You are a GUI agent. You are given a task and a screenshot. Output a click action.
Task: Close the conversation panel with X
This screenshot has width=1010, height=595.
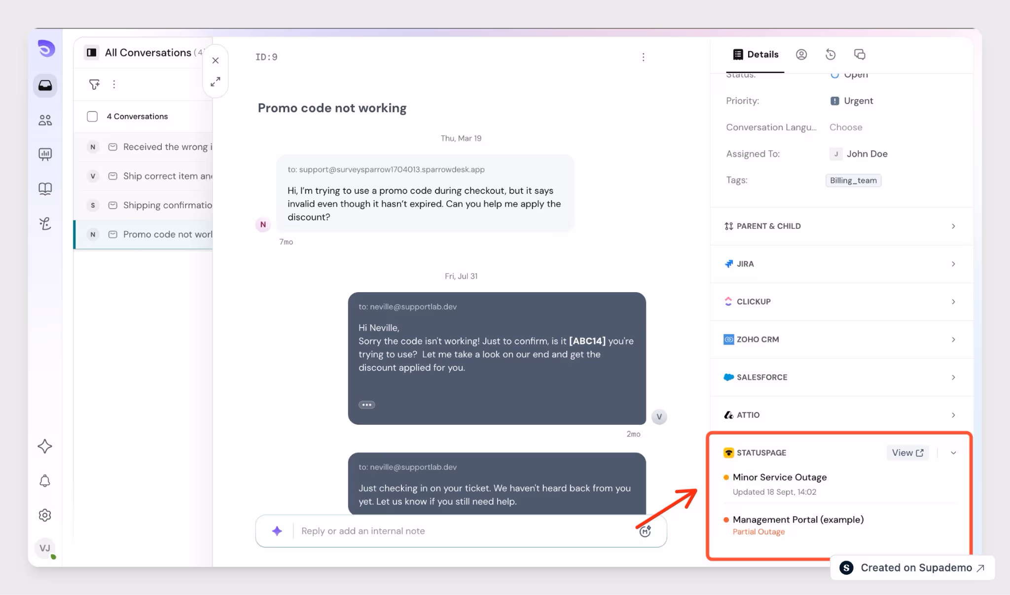[x=216, y=60]
